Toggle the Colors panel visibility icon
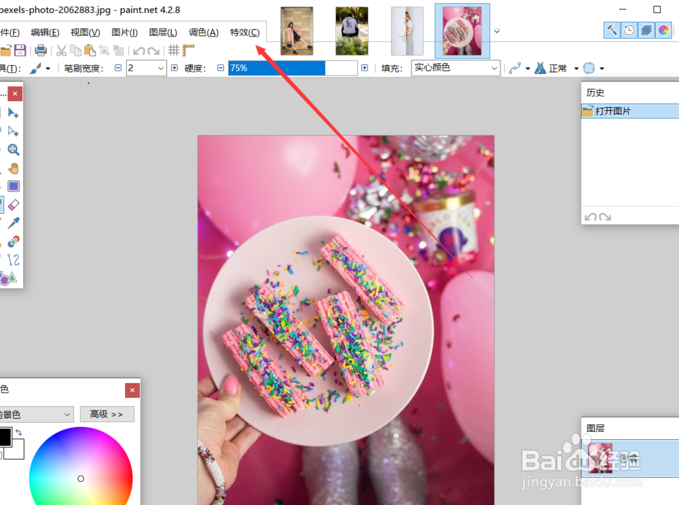 (663, 30)
